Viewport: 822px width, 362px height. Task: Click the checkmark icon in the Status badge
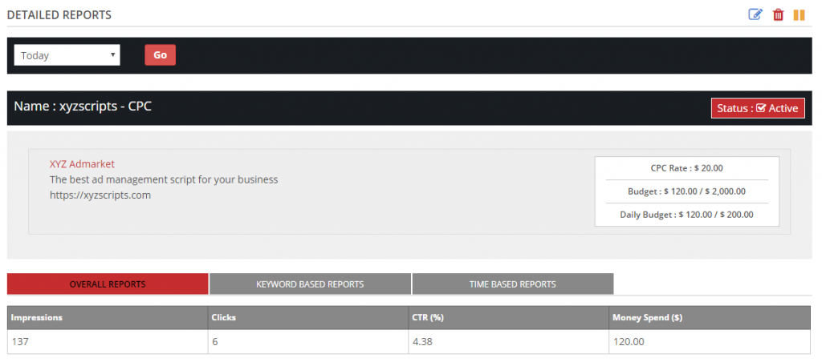pos(761,108)
